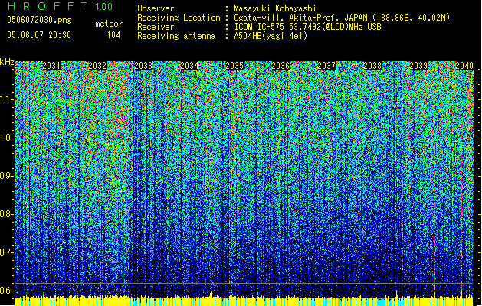The height and width of the screenshot is (306, 482).
Task: Click the HROFFT 1.0.0 title text
Action: pyautogui.click(x=60, y=6)
